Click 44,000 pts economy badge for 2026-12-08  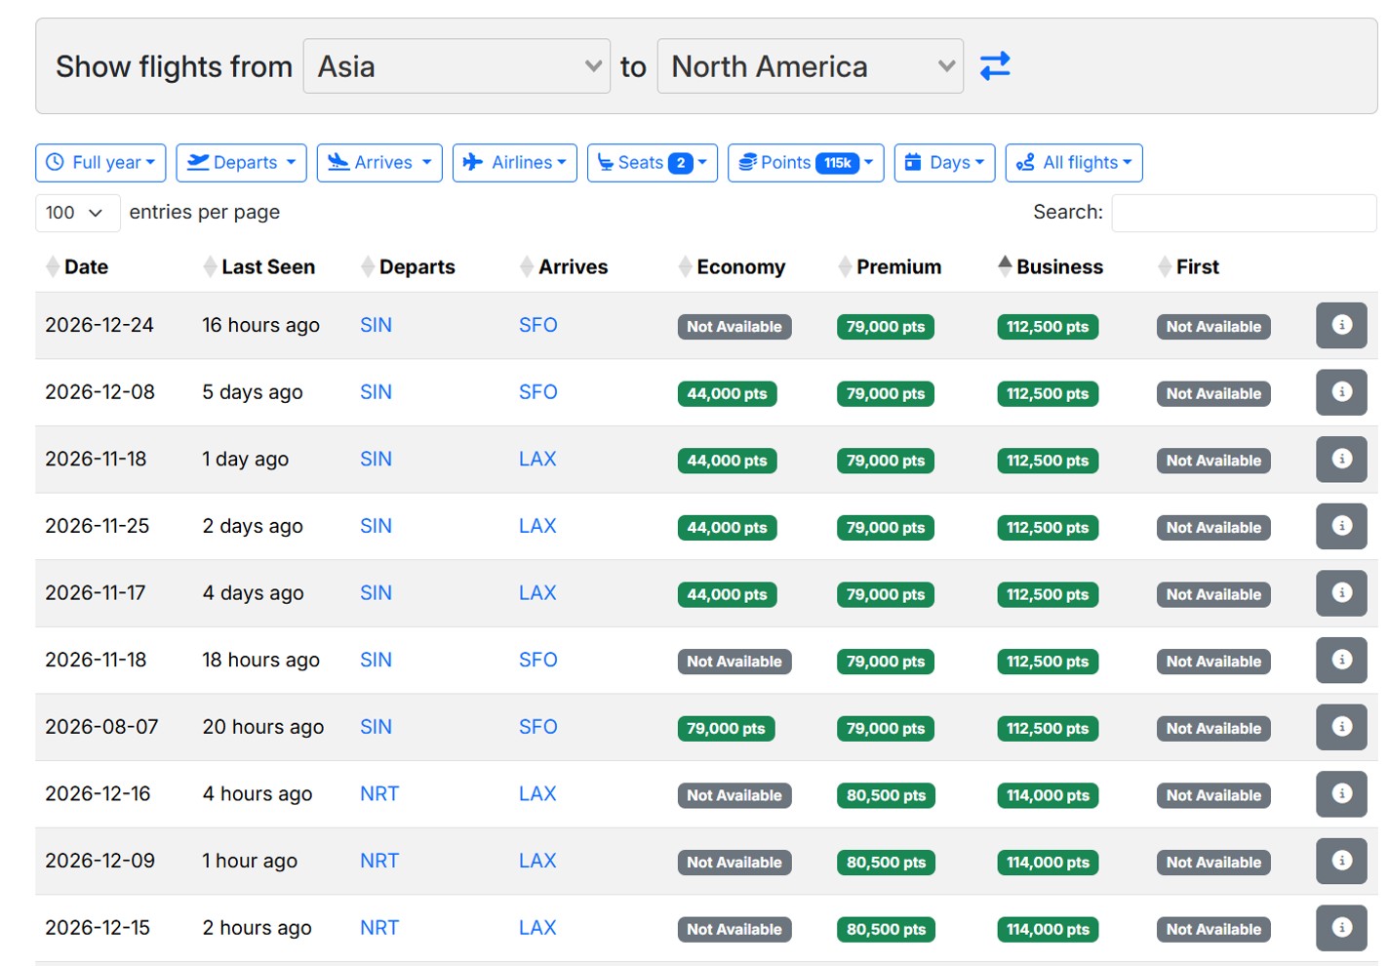(x=727, y=394)
